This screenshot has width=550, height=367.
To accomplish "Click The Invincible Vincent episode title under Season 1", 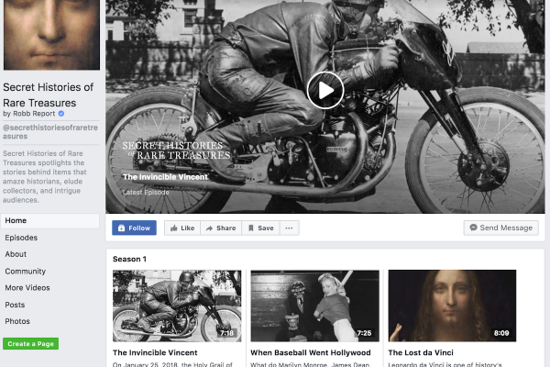I will pos(155,352).
